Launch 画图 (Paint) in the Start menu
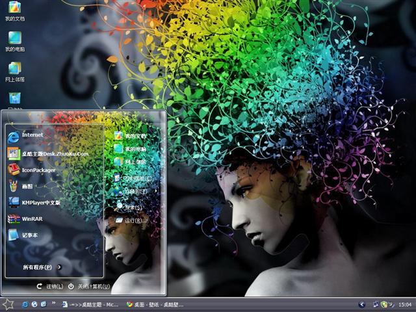 coord(20,187)
